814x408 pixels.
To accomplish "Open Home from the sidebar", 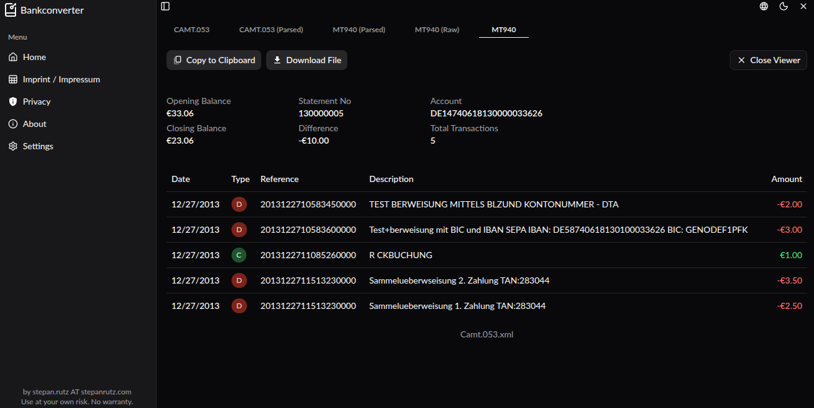I will [35, 57].
